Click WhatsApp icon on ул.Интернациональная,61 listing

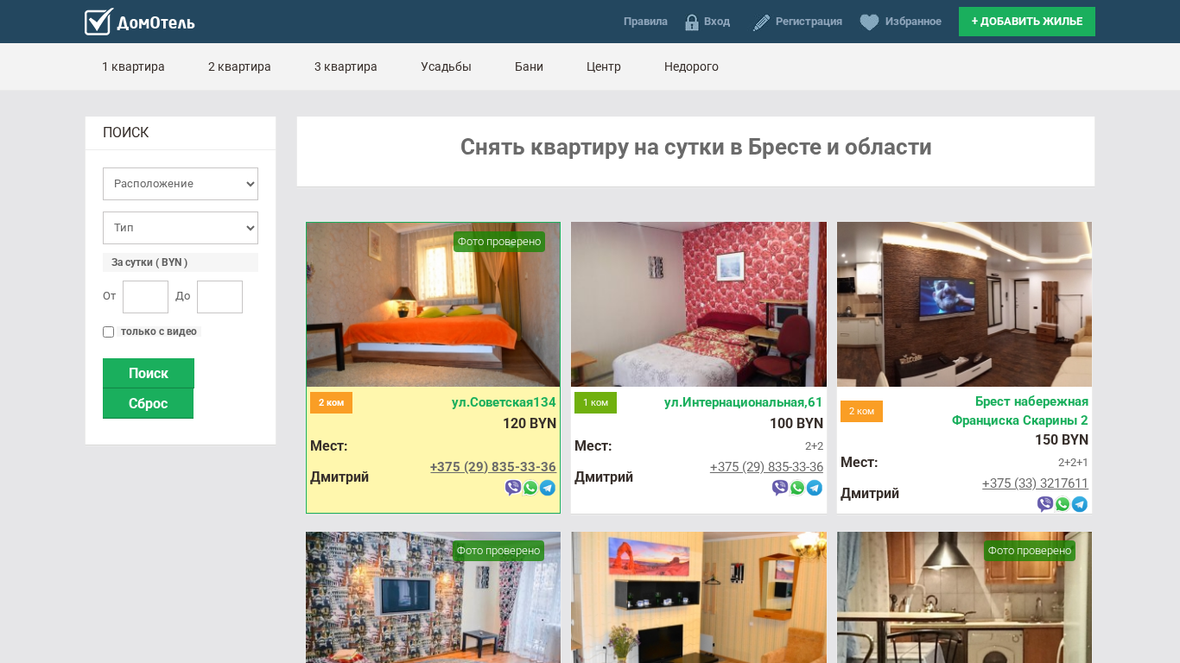797,488
